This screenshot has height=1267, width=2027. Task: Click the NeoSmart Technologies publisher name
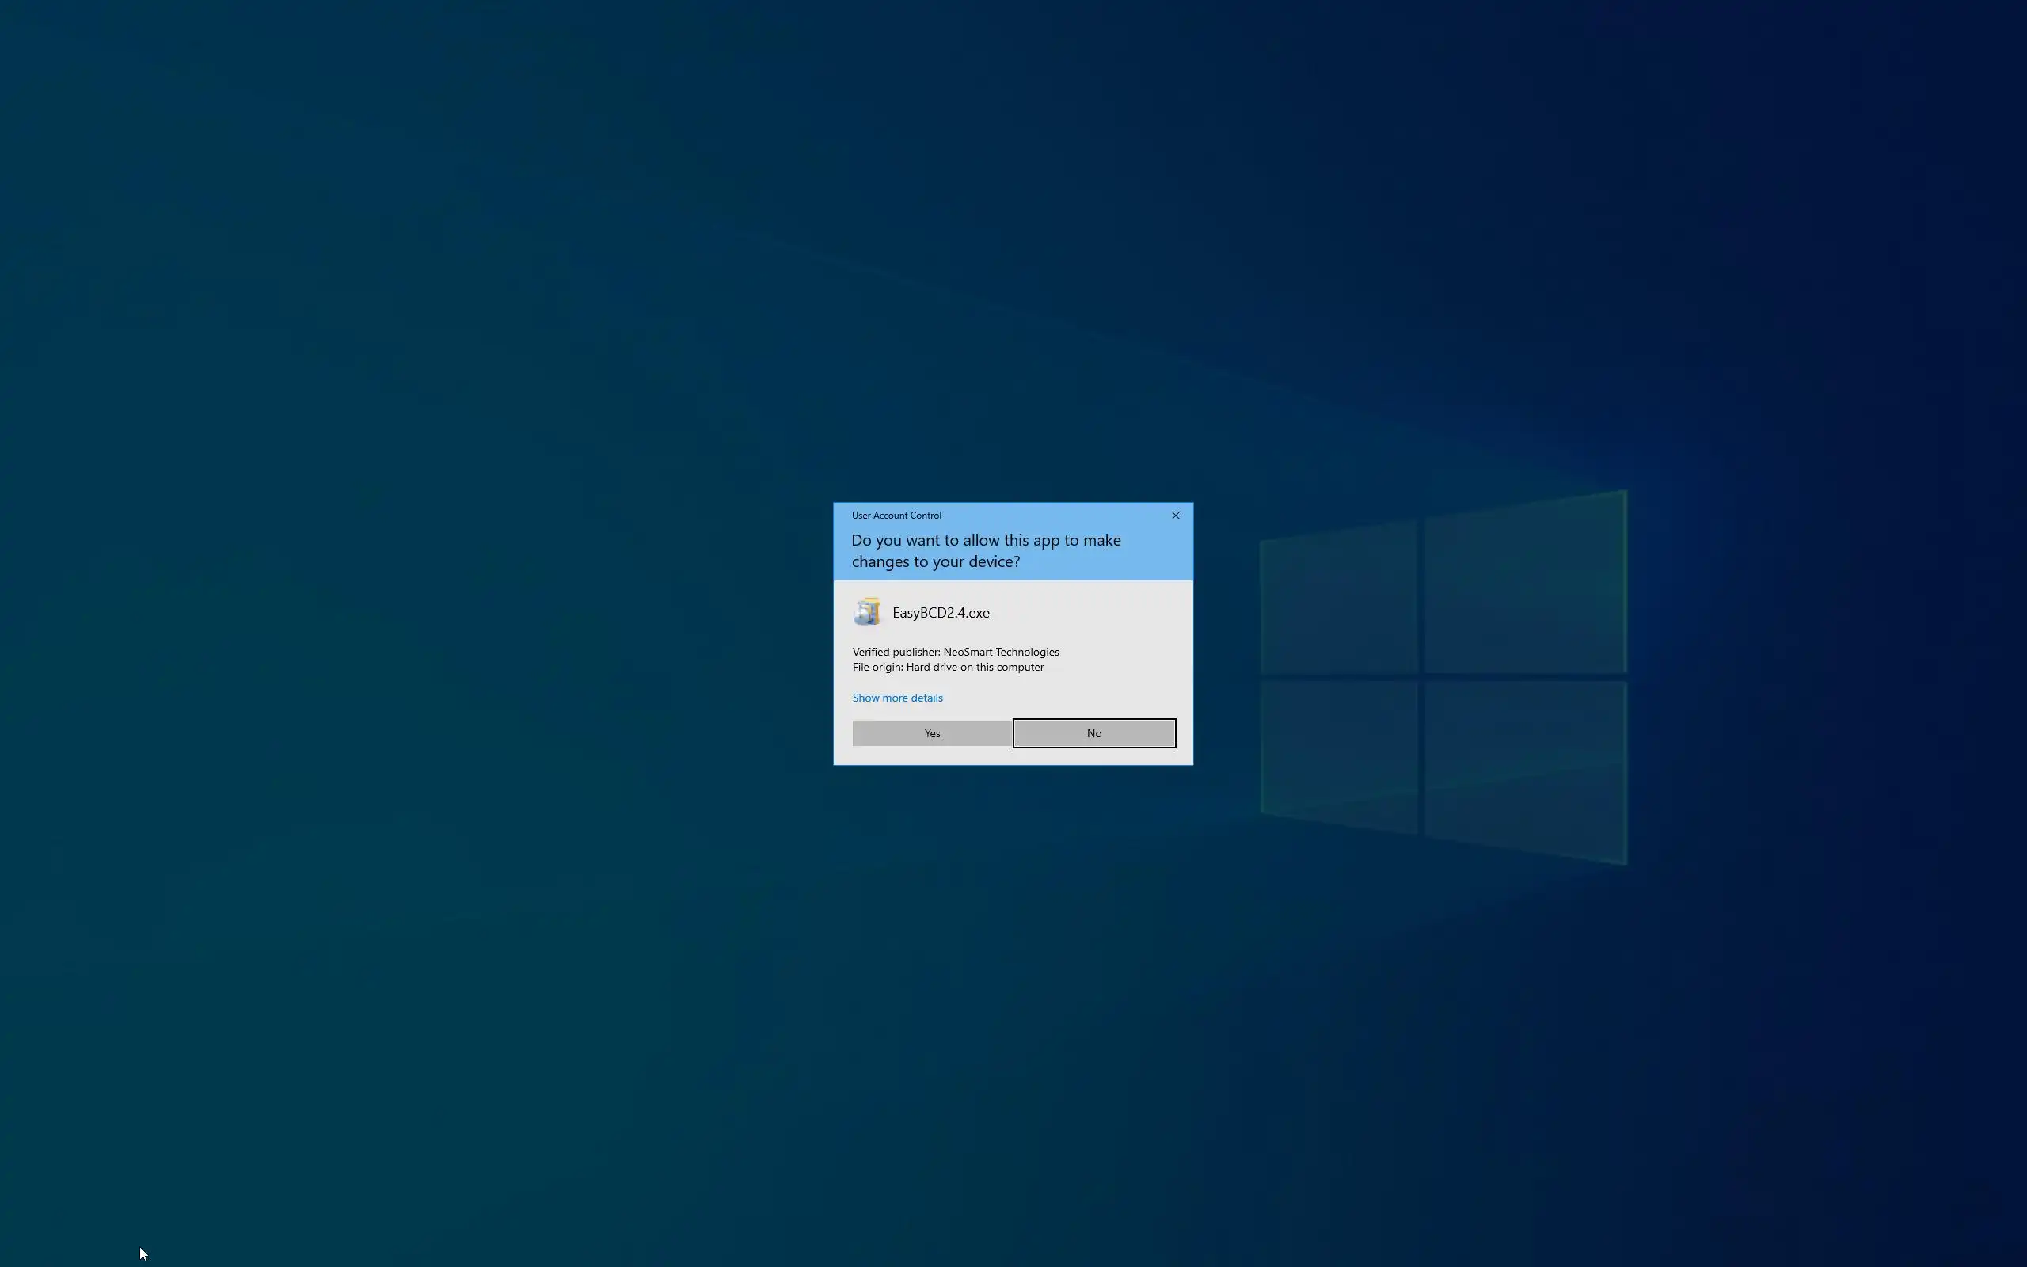pyautogui.click(x=1001, y=652)
